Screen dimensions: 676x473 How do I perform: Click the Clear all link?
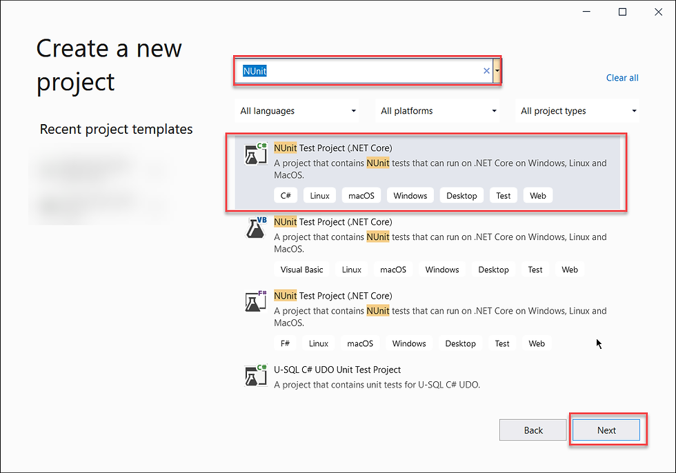pos(622,78)
